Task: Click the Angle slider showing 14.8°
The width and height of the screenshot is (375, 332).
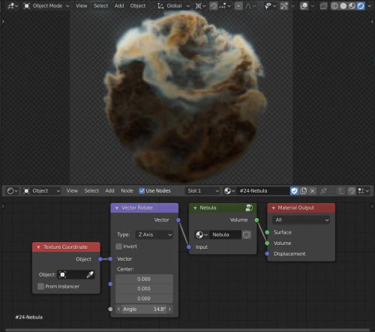Action: (144, 310)
